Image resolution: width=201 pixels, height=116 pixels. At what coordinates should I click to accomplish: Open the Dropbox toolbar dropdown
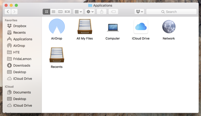pyautogui.click(x=139, y=12)
